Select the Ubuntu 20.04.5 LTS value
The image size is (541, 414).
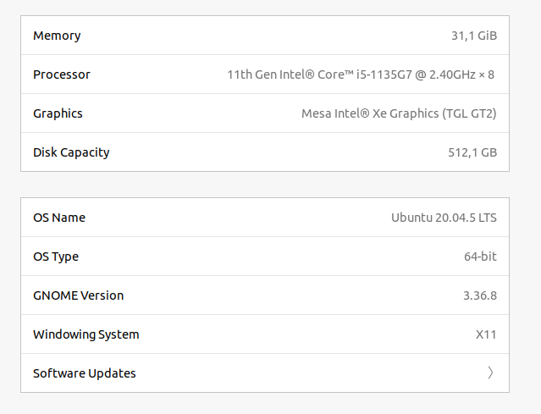click(444, 218)
